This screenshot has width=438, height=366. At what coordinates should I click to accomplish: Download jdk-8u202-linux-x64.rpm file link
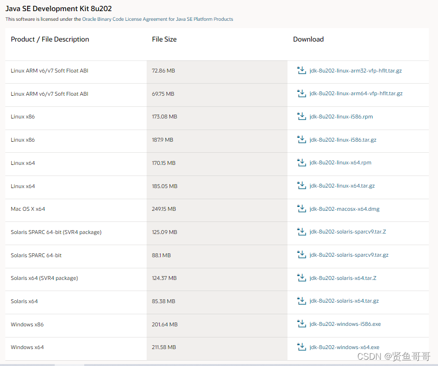point(340,162)
